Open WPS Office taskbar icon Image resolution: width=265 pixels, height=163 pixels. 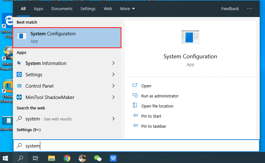(x=113, y=158)
